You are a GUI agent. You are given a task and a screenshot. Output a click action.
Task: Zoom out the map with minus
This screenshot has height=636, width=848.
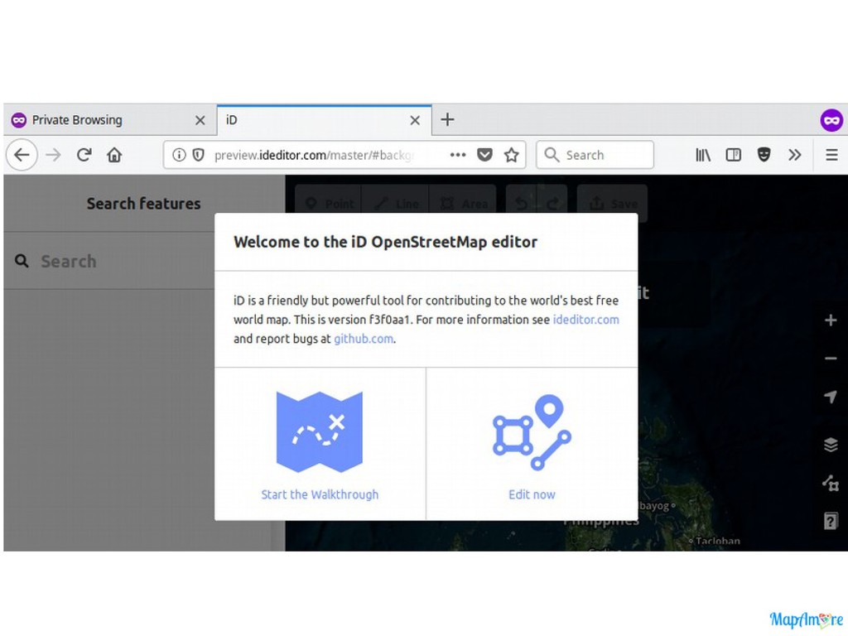click(x=831, y=359)
